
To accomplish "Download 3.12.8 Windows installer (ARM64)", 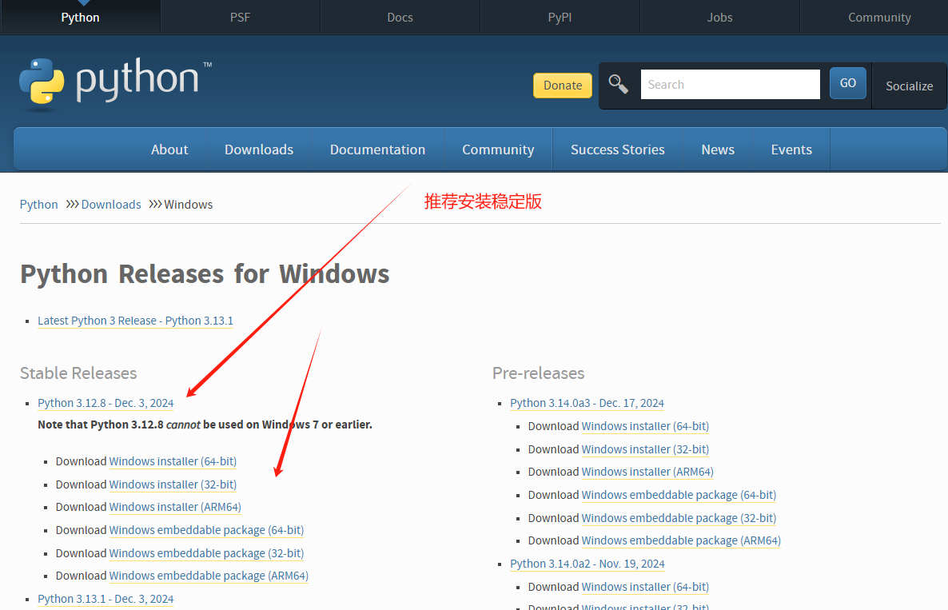I will click(175, 507).
